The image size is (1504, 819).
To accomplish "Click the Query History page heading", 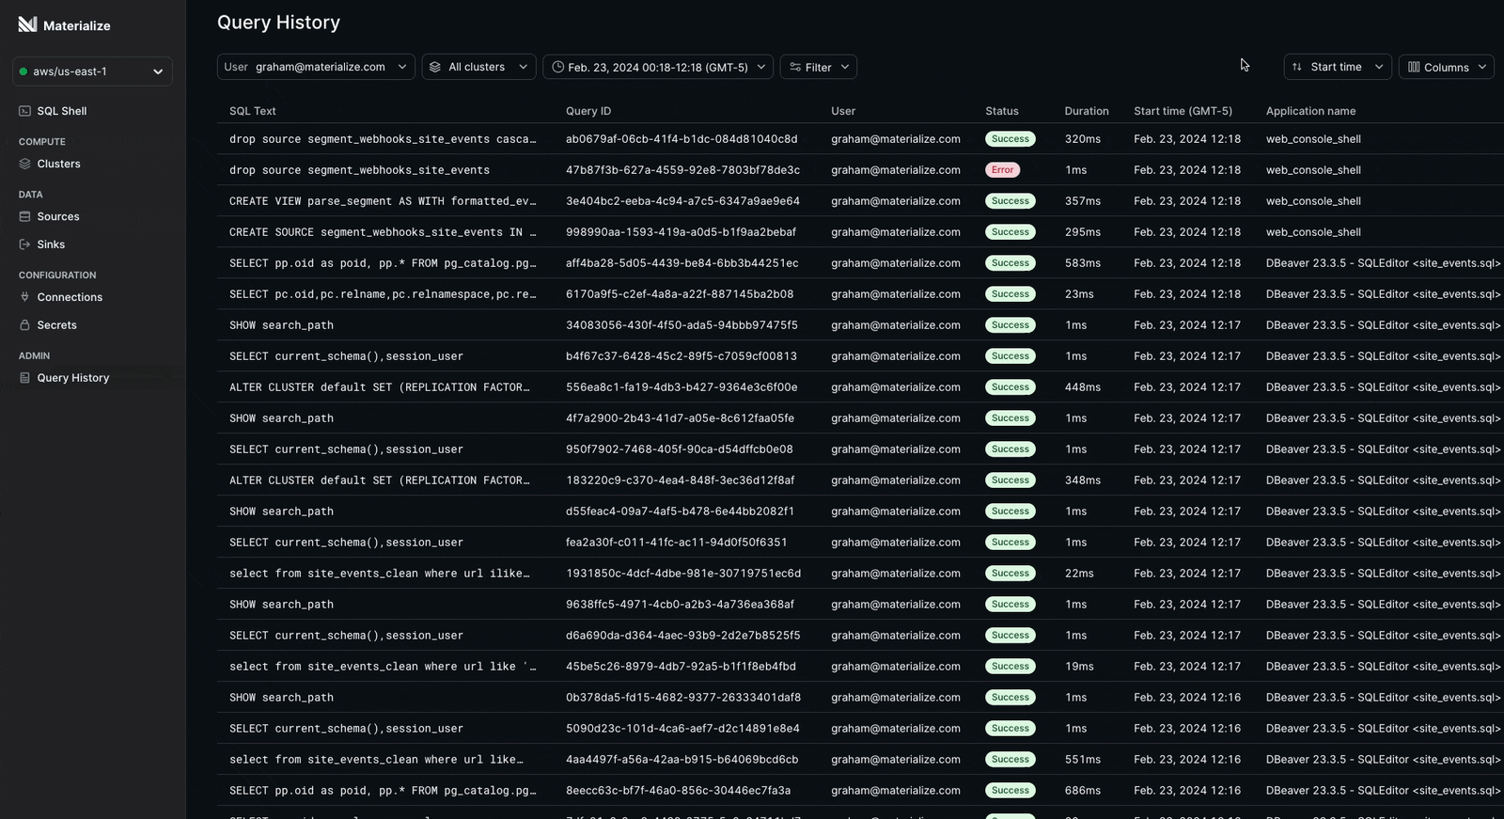I will click(x=278, y=23).
